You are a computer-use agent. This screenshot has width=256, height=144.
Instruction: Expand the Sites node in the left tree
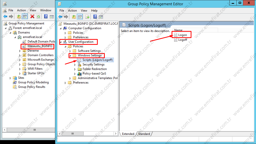pos(10,78)
